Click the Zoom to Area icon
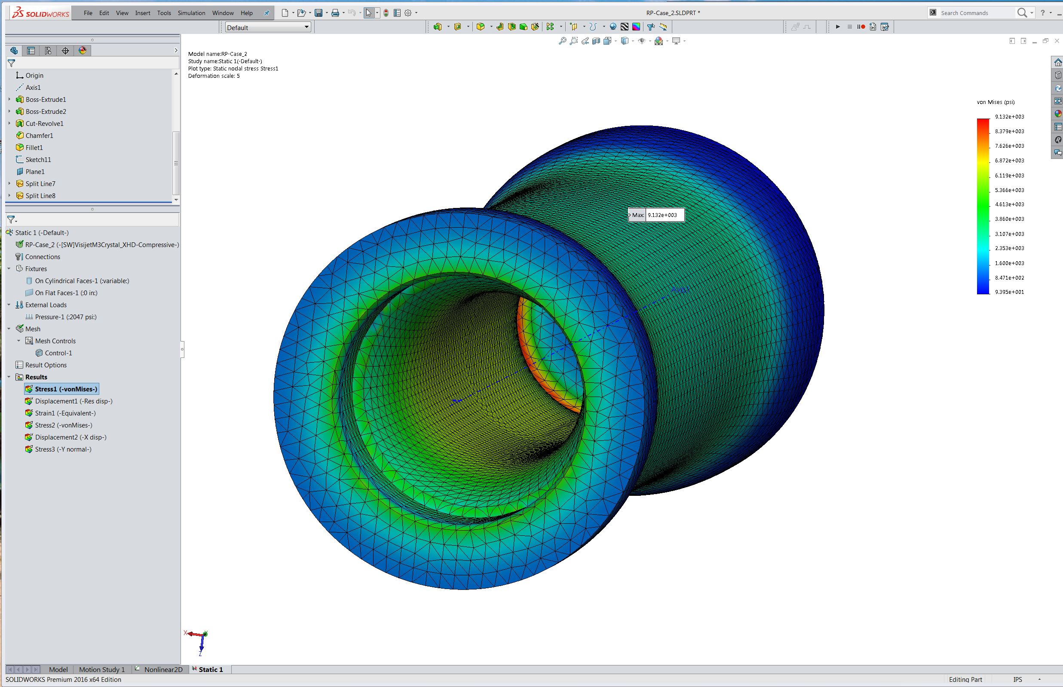Screen dimensions: 1063x687 click(x=574, y=41)
